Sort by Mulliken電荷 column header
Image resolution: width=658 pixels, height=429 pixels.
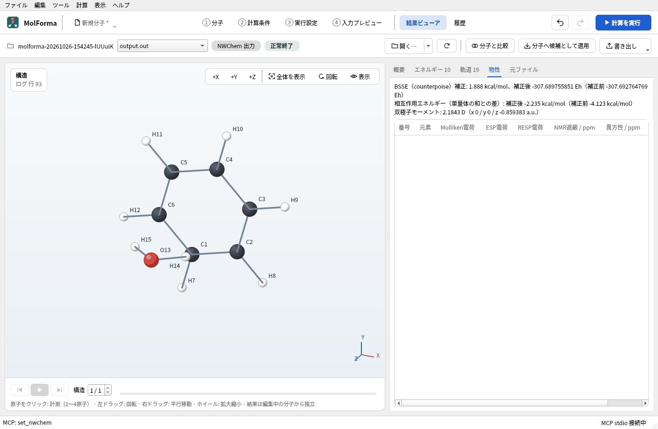[457, 127]
